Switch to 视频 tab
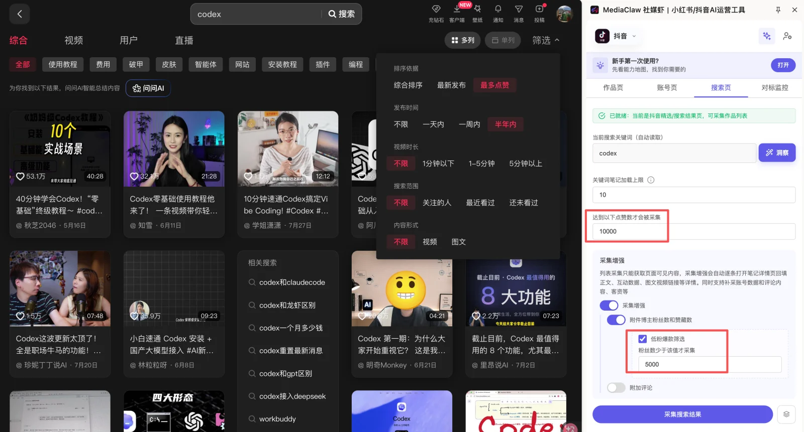The height and width of the screenshot is (432, 804). tap(74, 40)
